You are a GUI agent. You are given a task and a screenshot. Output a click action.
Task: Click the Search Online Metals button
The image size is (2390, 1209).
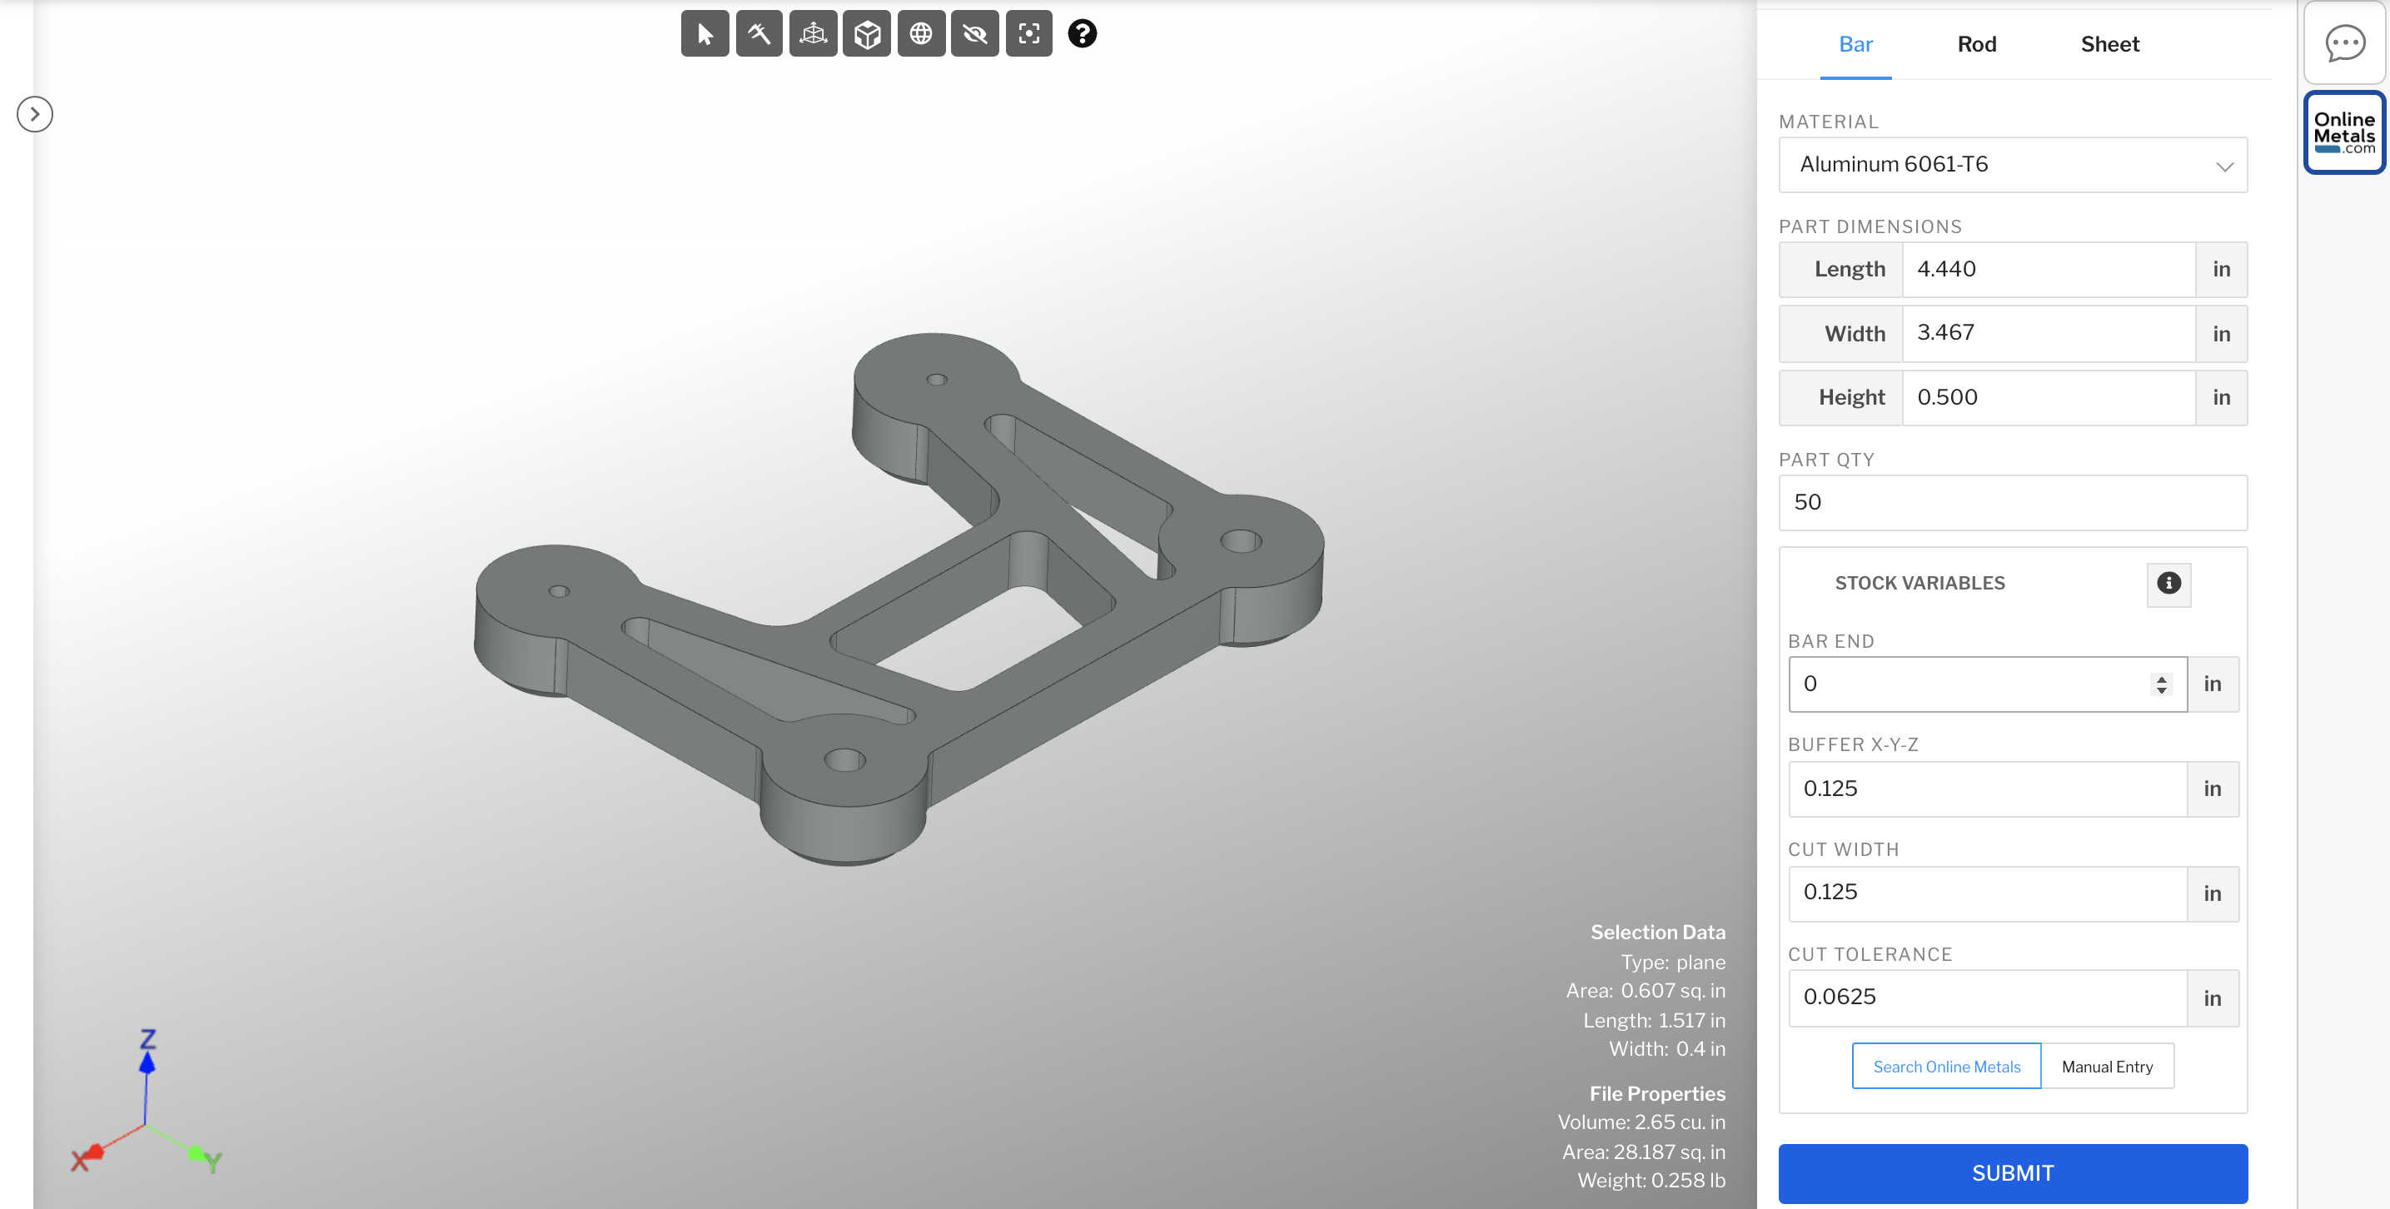click(x=1945, y=1066)
